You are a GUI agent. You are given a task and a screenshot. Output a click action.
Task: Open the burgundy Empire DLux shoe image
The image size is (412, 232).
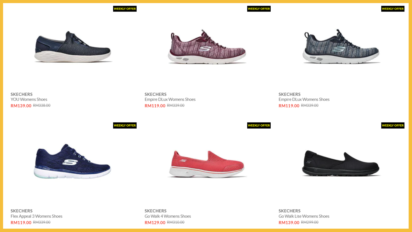pos(207,47)
